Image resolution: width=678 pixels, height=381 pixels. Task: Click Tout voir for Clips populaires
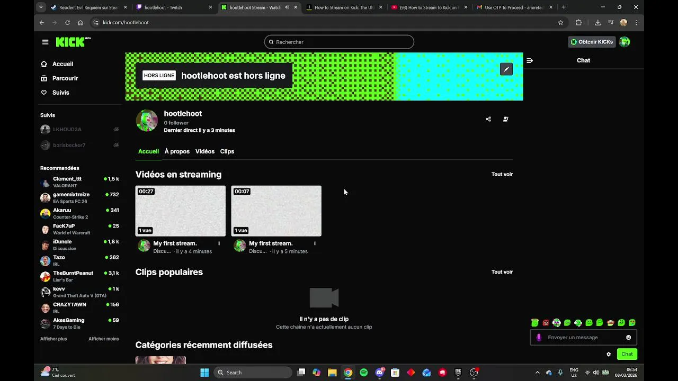502,272
